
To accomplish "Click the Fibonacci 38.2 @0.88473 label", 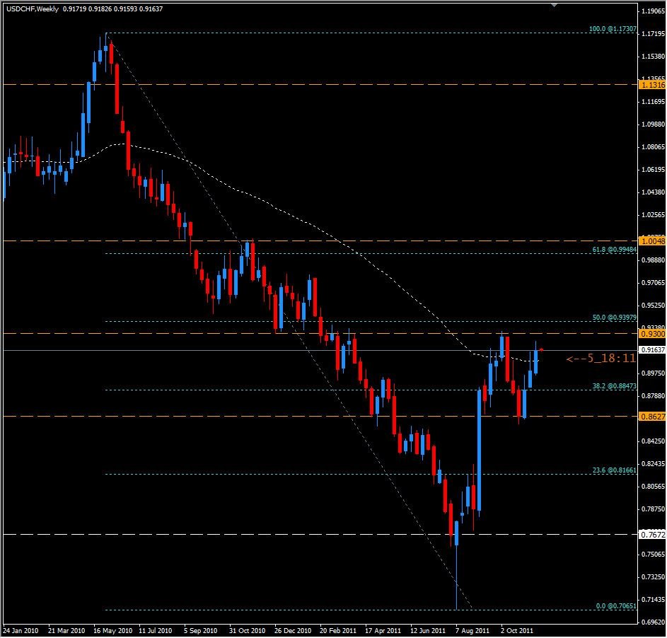I will tap(615, 386).
